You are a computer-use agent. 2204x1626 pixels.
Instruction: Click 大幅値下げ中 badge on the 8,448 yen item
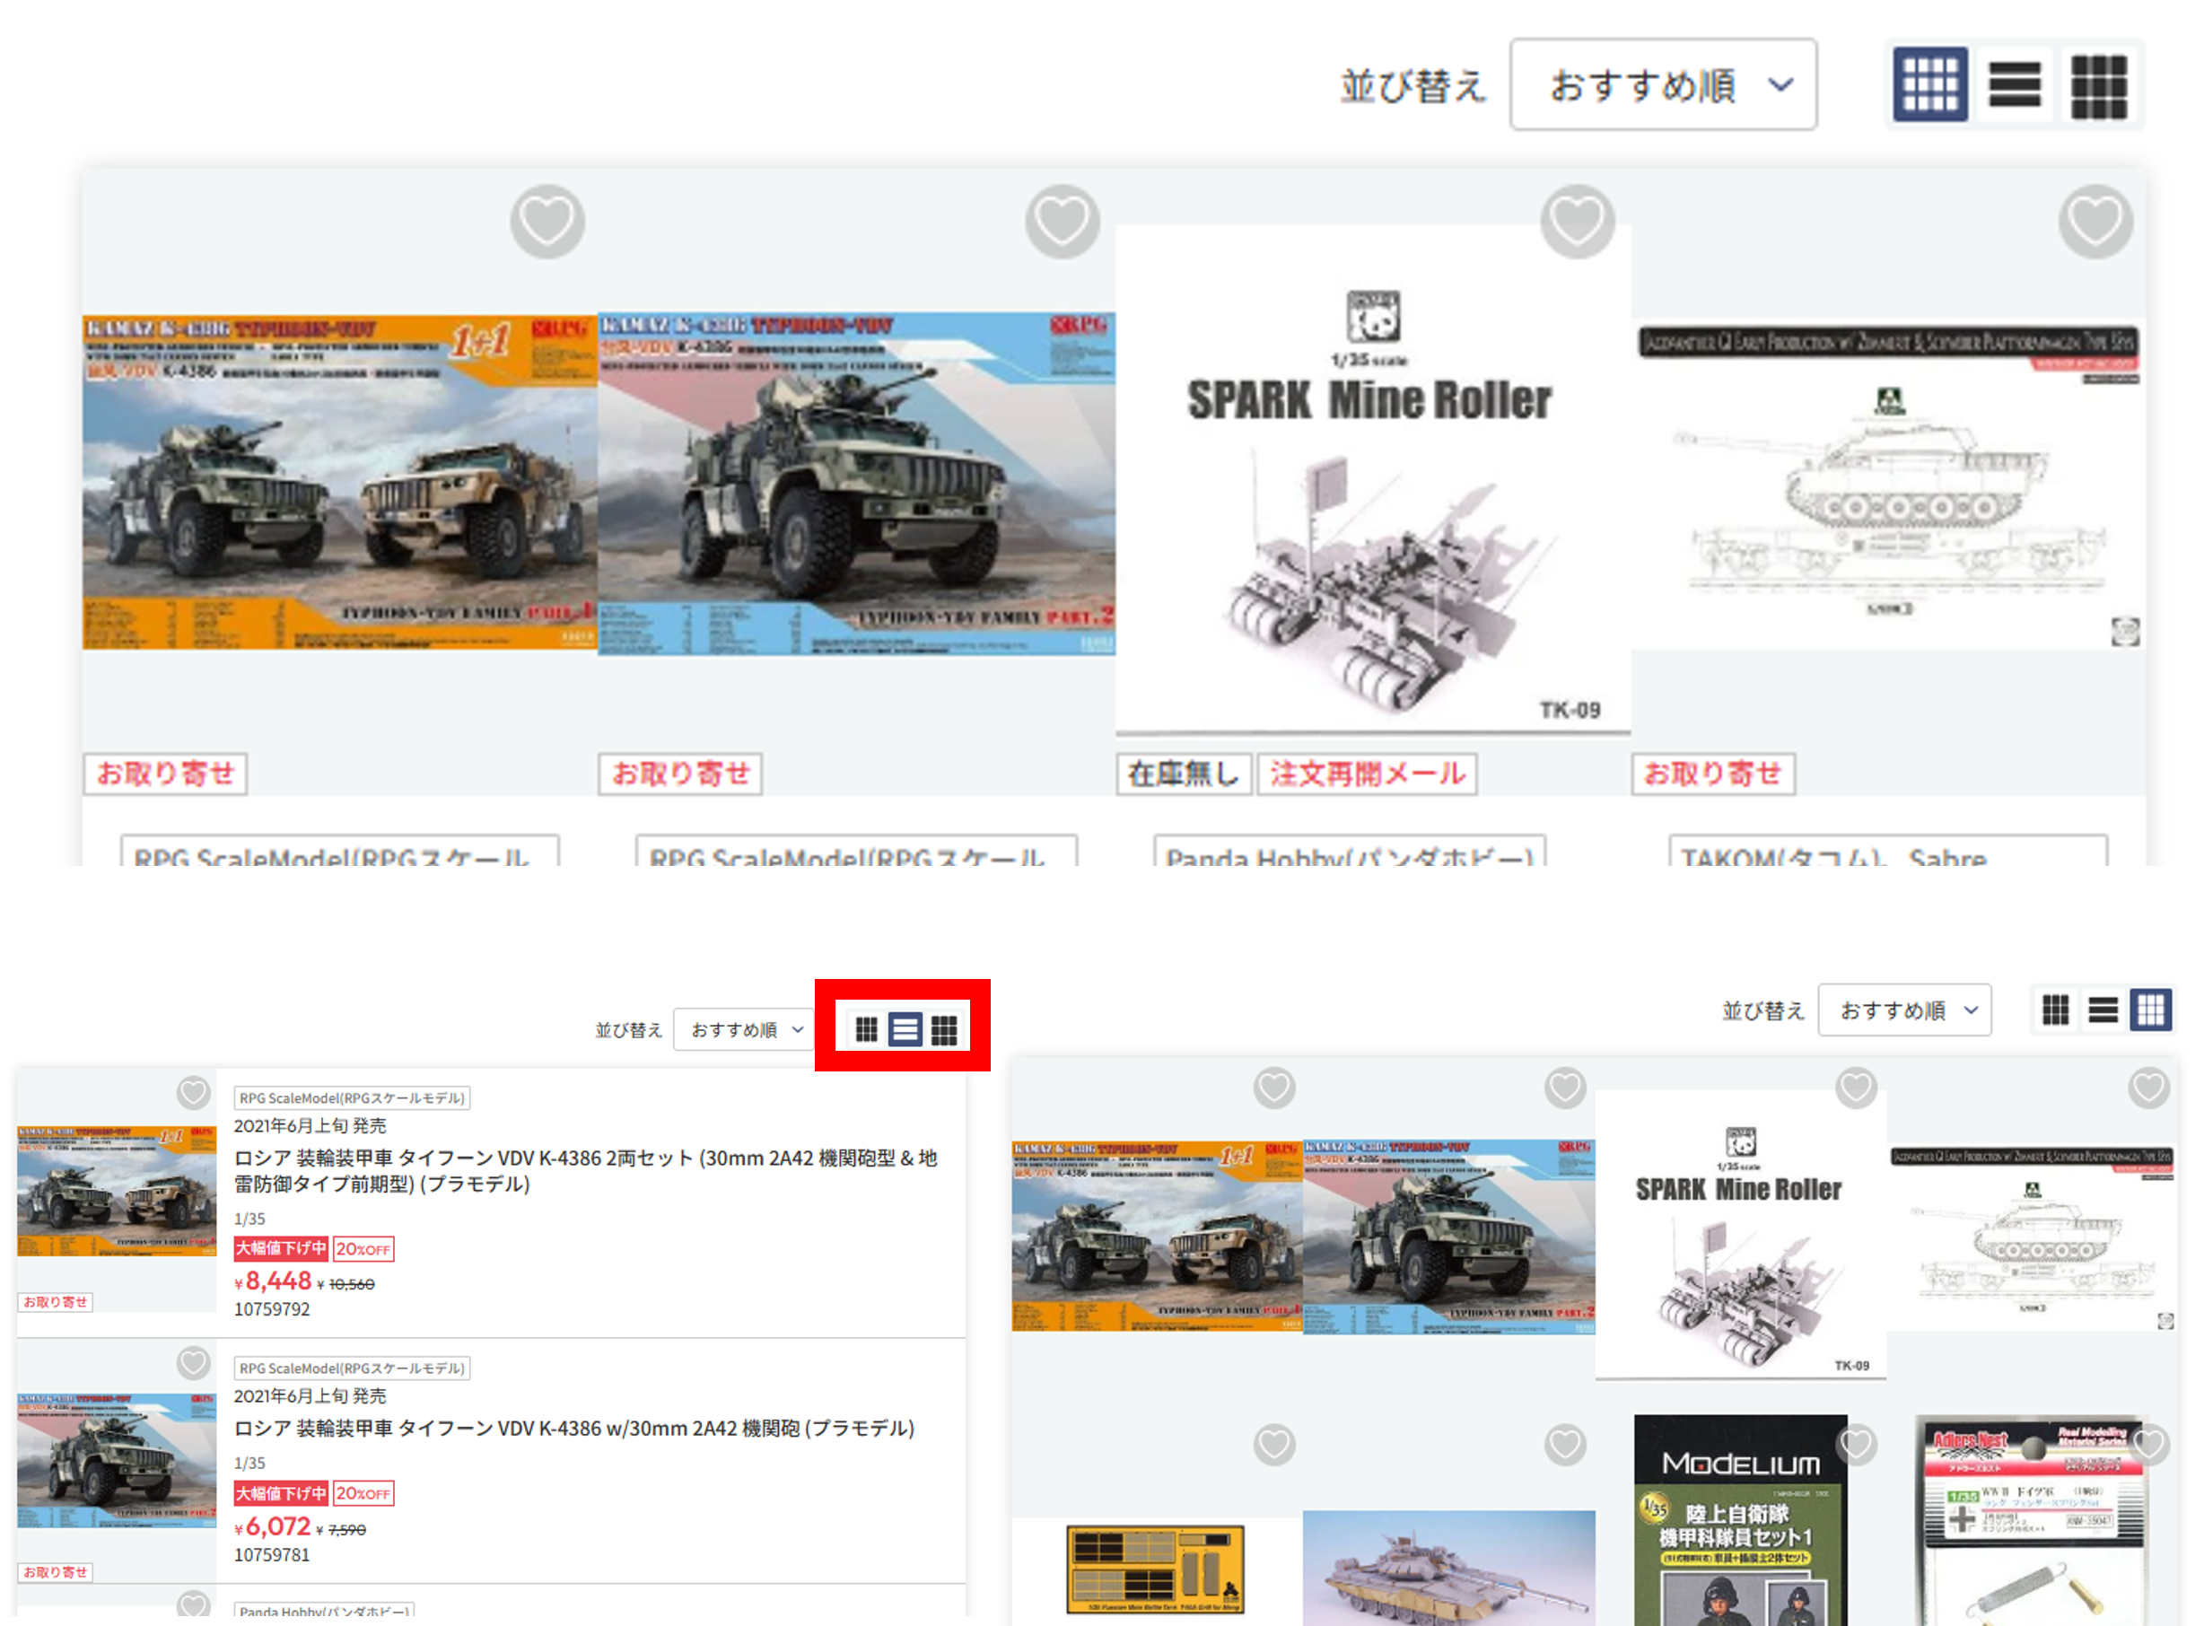pos(282,1249)
